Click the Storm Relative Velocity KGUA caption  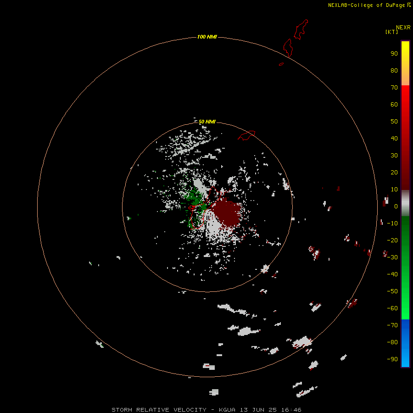[206, 410]
